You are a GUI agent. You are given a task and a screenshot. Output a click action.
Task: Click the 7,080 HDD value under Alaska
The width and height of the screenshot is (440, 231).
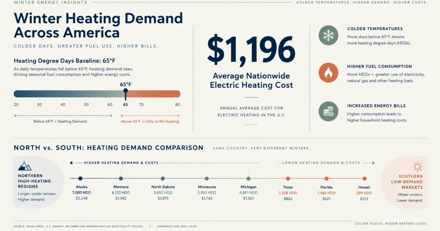[x=81, y=192]
